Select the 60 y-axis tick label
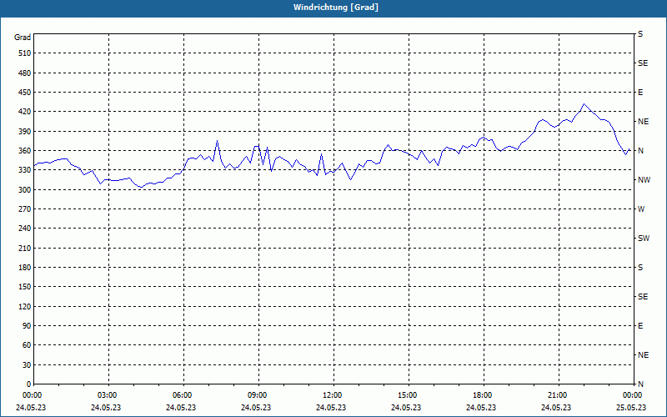667x417 pixels. [x=27, y=345]
